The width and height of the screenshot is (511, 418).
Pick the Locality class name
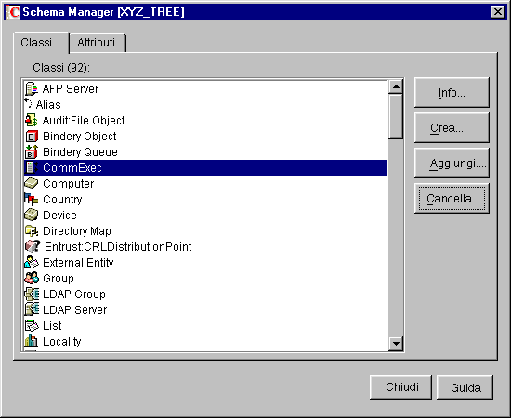(x=62, y=342)
